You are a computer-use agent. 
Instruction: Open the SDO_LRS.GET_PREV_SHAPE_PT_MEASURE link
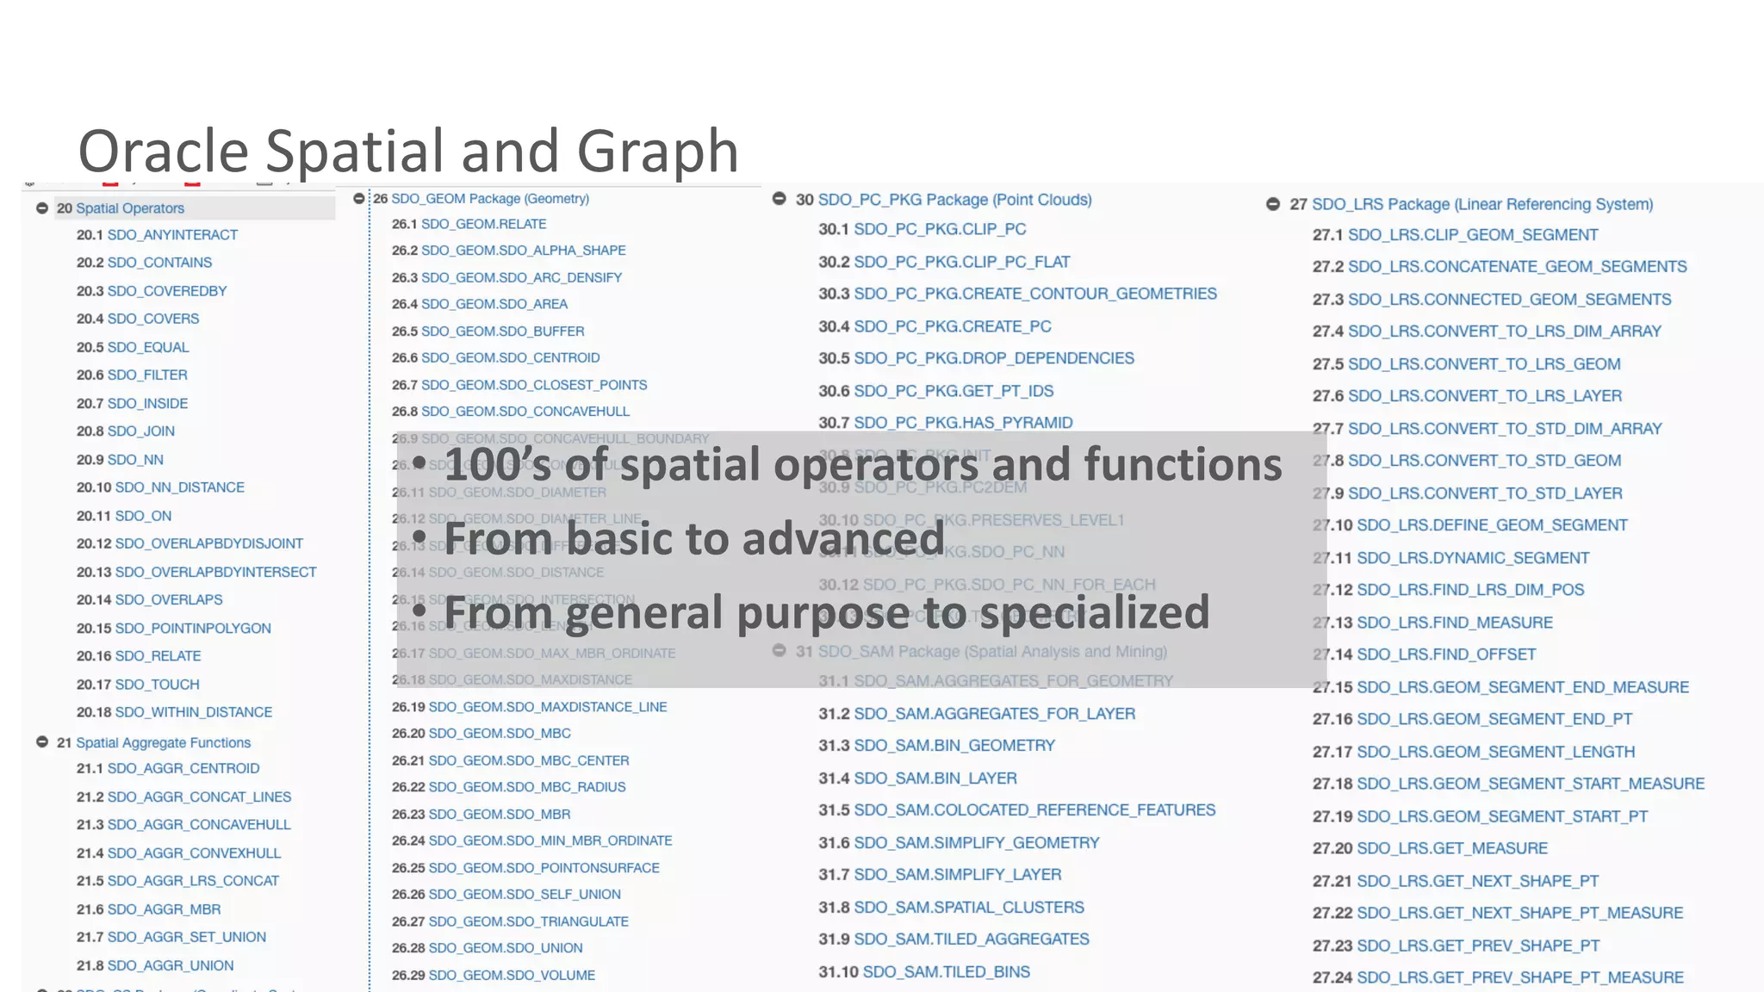click(x=1520, y=977)
